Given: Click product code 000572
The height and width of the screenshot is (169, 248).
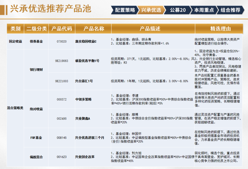Looking at the screenshot, I should [x=62, y=99].
